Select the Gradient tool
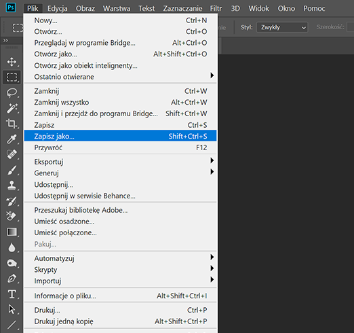The image size is (354, 333). [12, 232]
